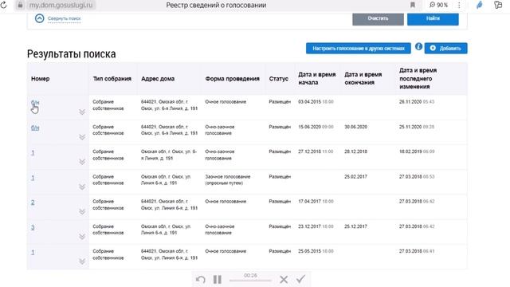Click the blue info icon near Добавить

418,46
